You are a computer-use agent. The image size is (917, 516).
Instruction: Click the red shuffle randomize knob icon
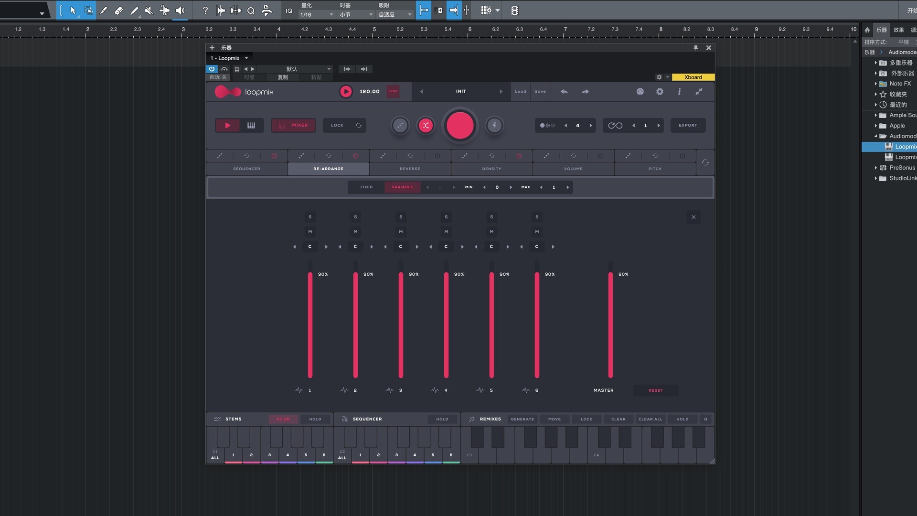point(426,125)
